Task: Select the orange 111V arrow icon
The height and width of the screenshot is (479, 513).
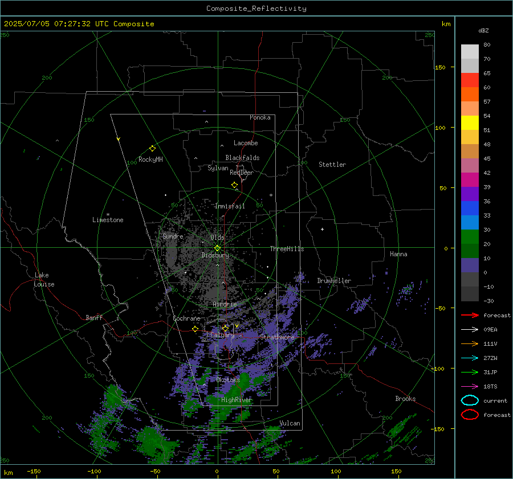Action: pyautogui.click(x=470, y=343)
